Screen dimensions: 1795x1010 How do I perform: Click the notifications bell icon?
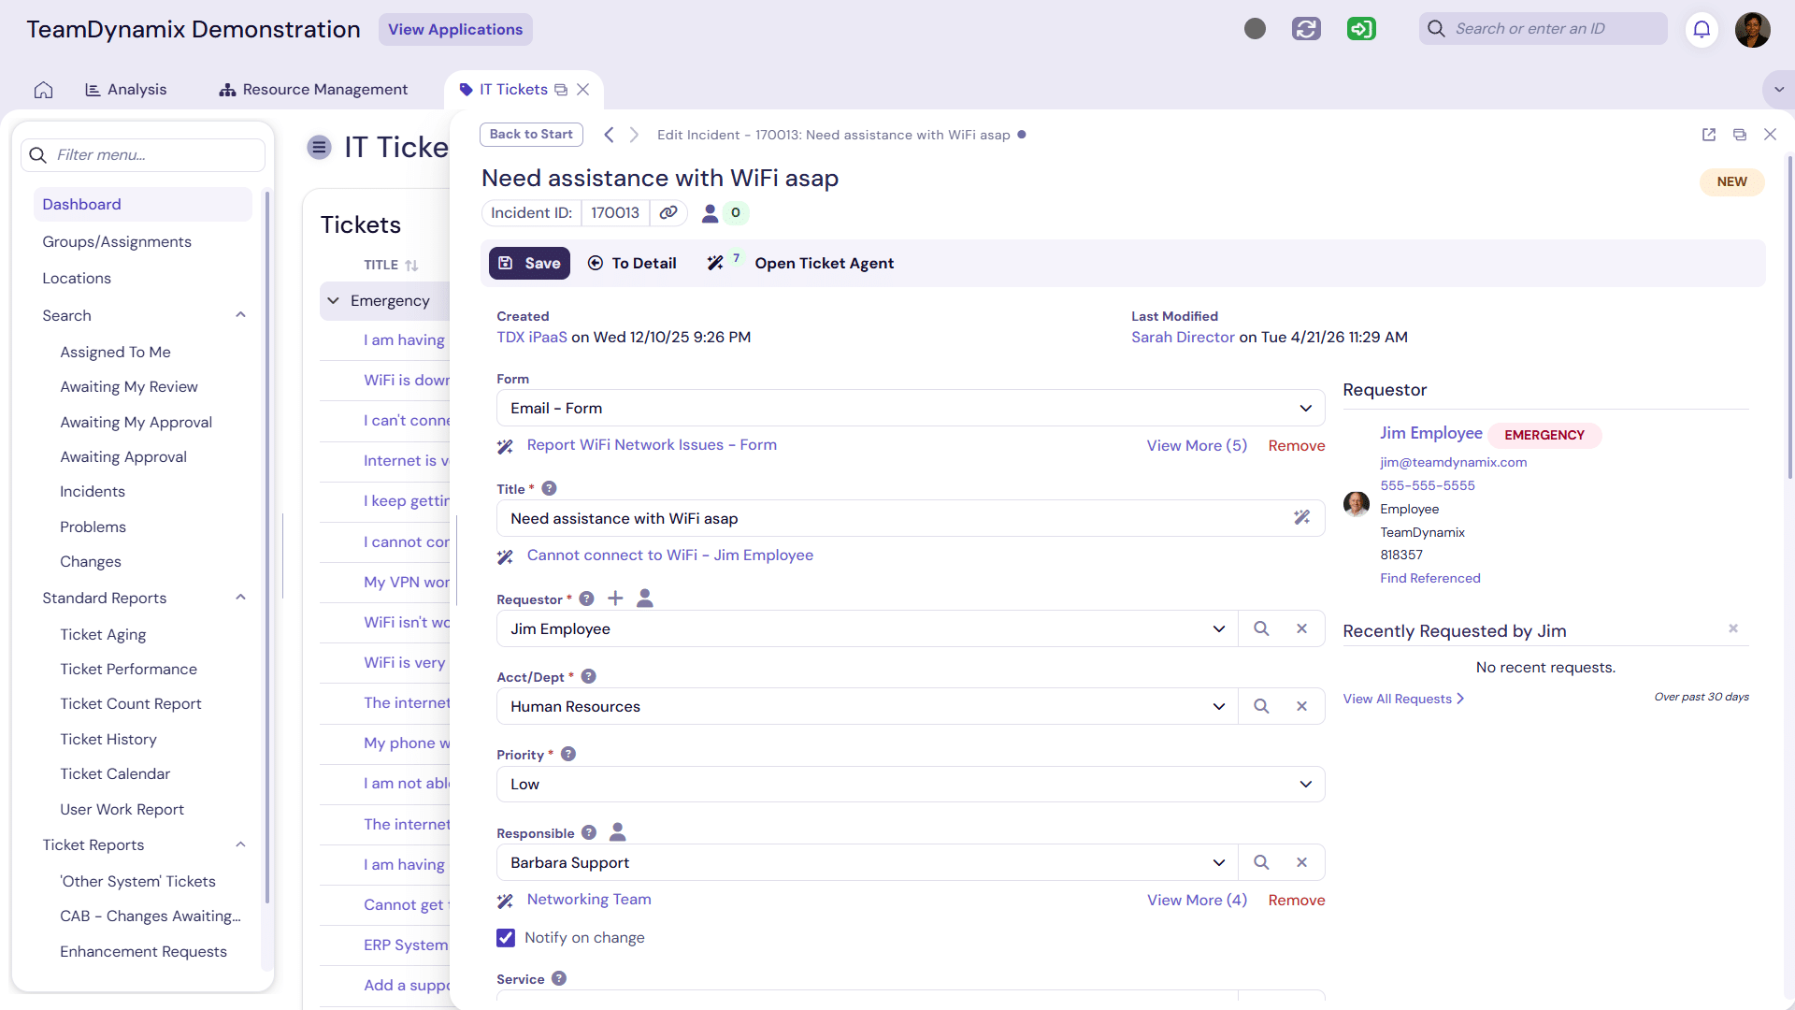tap(1702, 29)
